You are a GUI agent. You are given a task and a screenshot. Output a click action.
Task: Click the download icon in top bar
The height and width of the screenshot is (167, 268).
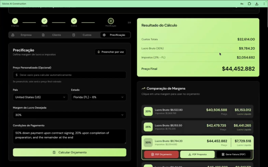tap(257, 4)
